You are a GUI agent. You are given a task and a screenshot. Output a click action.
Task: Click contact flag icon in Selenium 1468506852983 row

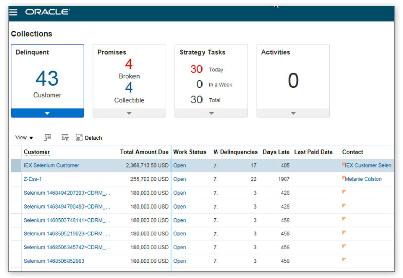pos(344,260)
